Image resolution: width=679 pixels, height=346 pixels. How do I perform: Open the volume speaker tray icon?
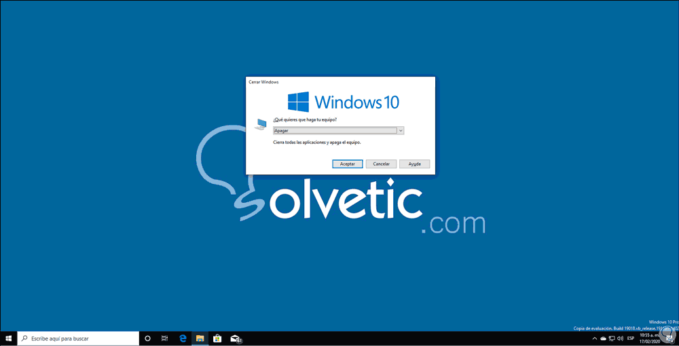click(620, 339)
